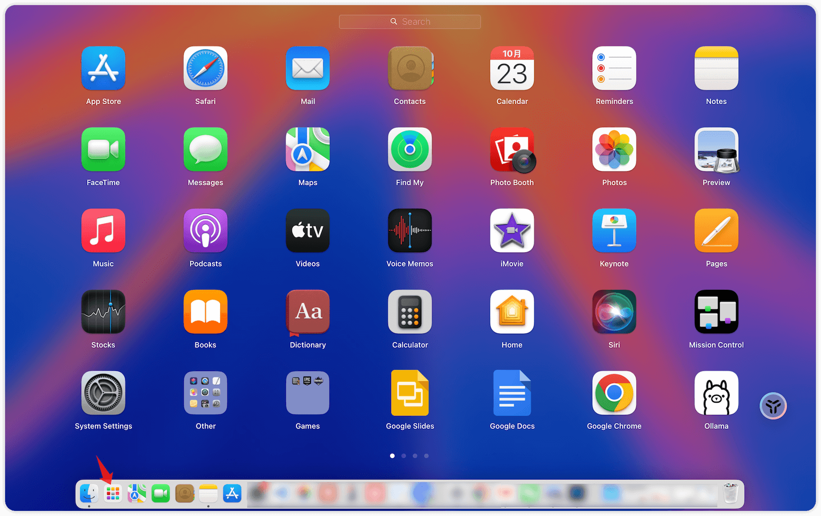Open Contacts from the Dock
The image size is (821, 516).
(185, 494)
